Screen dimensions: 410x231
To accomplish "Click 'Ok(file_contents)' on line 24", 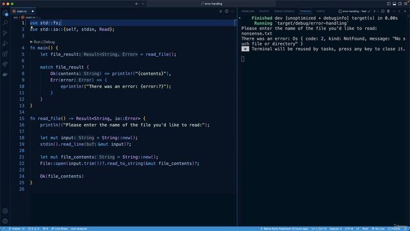I will tap(61, 176).
